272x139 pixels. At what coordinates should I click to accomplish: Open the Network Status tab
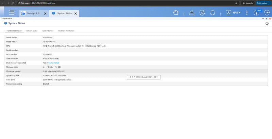pyautogui.click(x=32, y=31)
